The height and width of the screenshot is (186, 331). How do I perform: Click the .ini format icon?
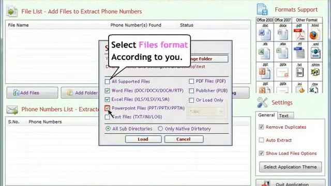[x=300, y=89]
